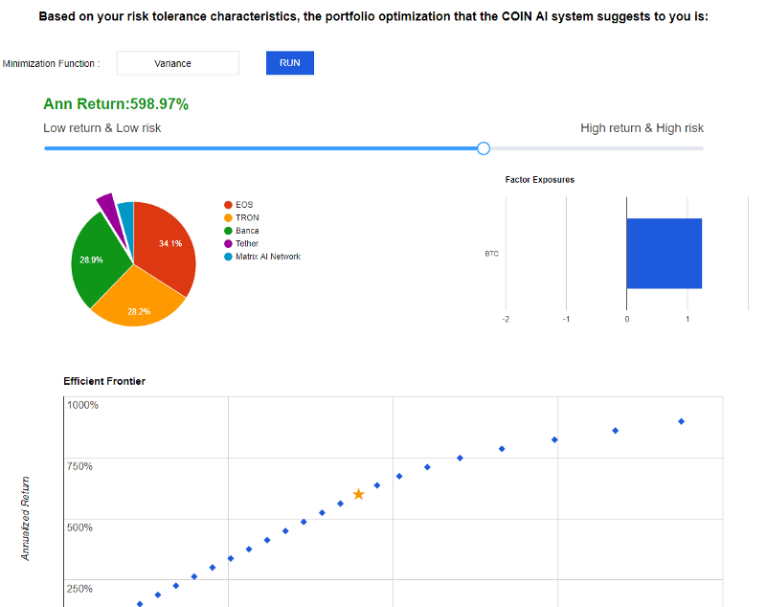Viewport: 766px width, 607px height.
Task: Click the Low return & Low risk label
Action: click(102, 128)
